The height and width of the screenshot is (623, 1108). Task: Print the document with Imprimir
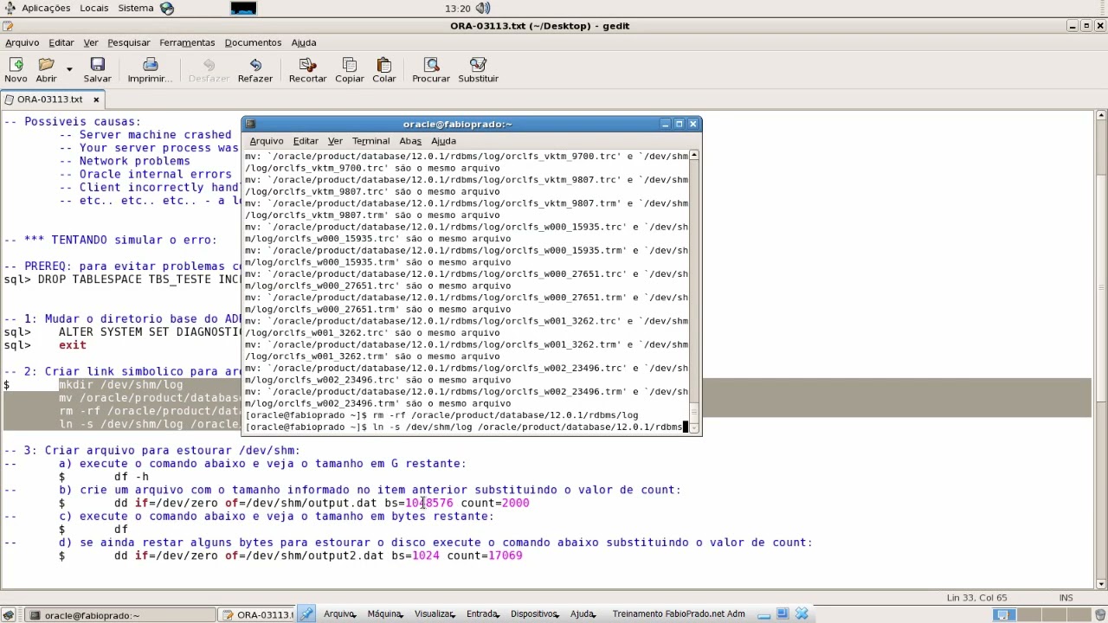click(x=150, y=70)
